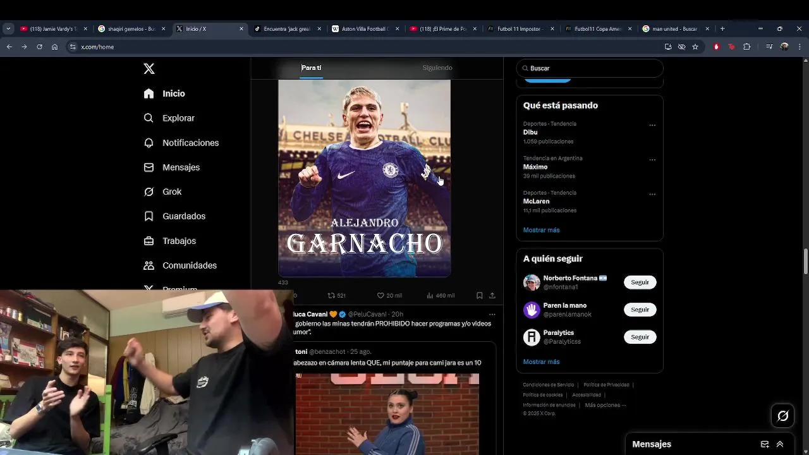View post analytics showing 469 mil

pos(441,295)
